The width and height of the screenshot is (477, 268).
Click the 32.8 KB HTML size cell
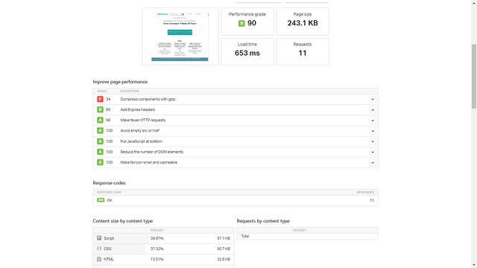point(224,259)
